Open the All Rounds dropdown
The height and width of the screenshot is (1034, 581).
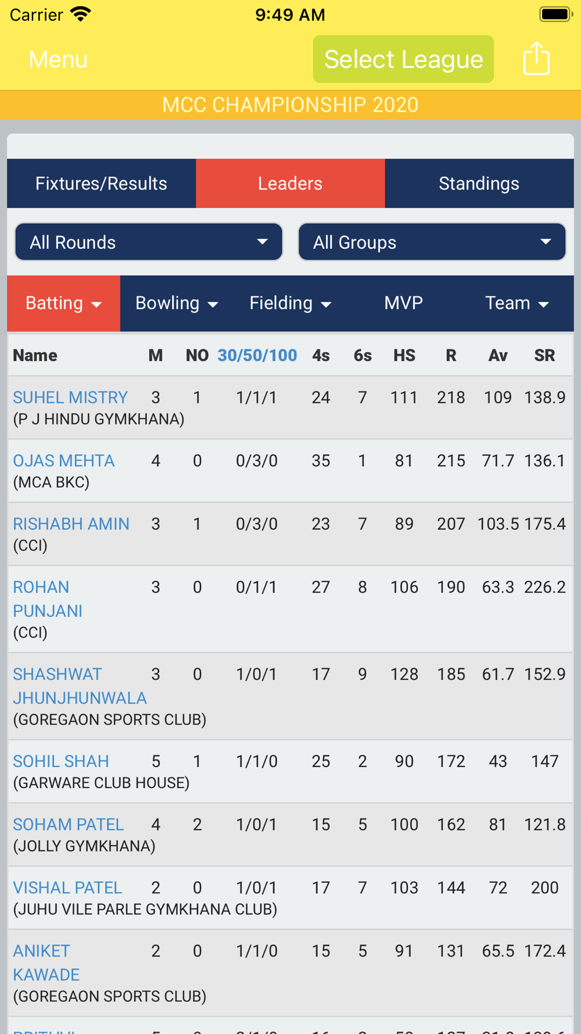(x=149, y=242)
